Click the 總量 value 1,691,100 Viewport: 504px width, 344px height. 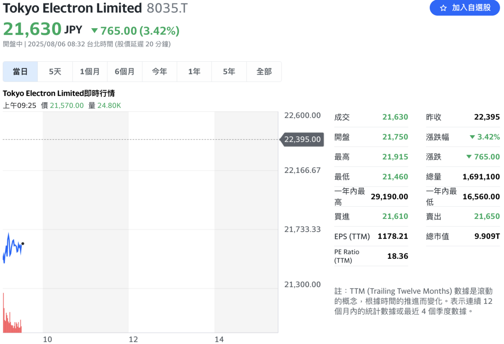[x=481, y=177]
